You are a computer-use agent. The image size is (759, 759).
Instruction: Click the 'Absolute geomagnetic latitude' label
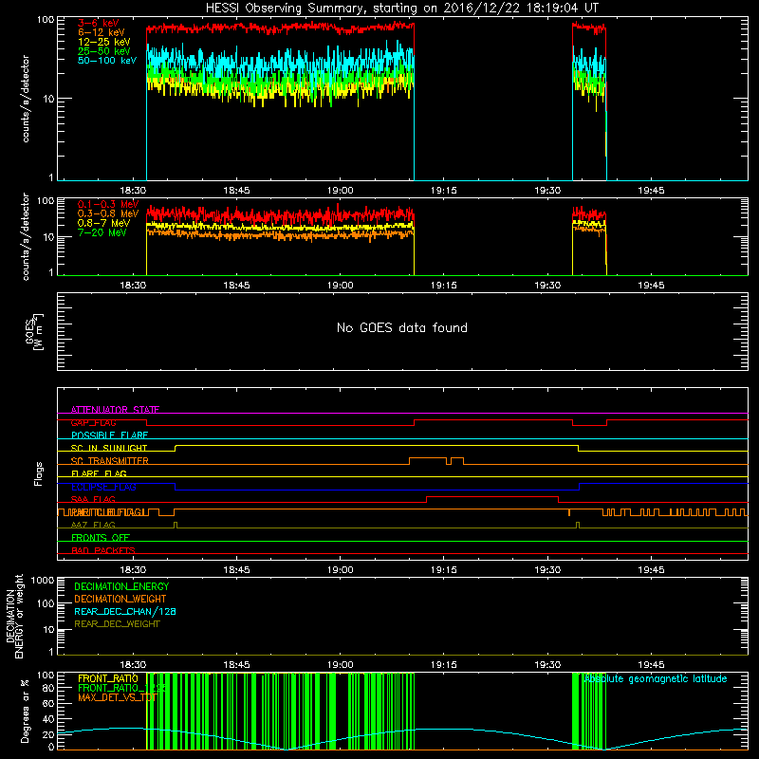pyautogui.click(x=656, y=678)
